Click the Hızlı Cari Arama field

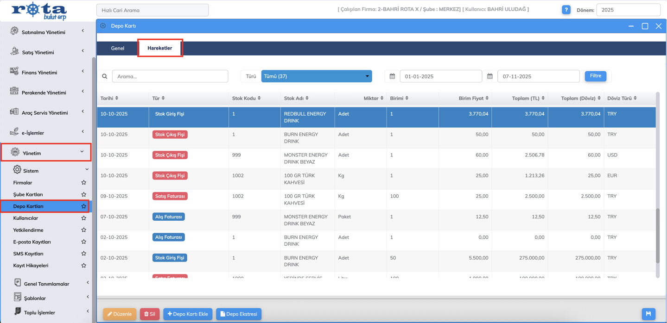coord(152,10)
